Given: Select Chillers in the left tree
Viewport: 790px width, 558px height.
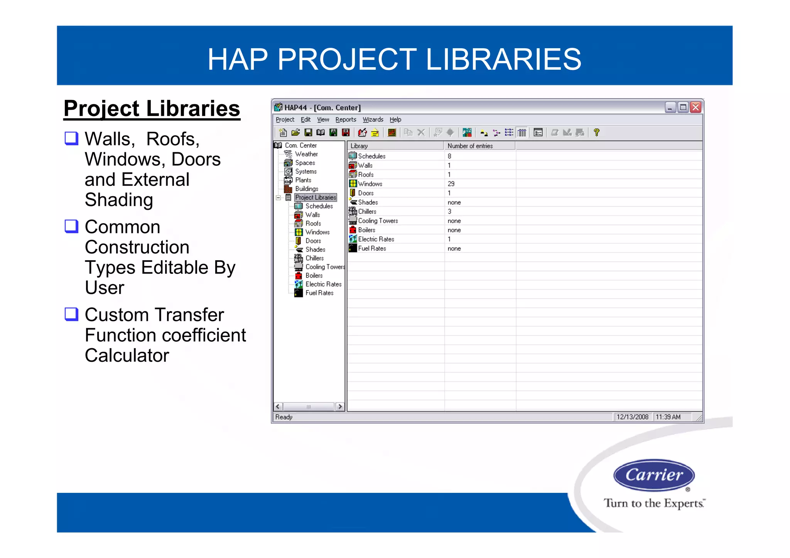Looking at the screenshot, I should (315, 258).
